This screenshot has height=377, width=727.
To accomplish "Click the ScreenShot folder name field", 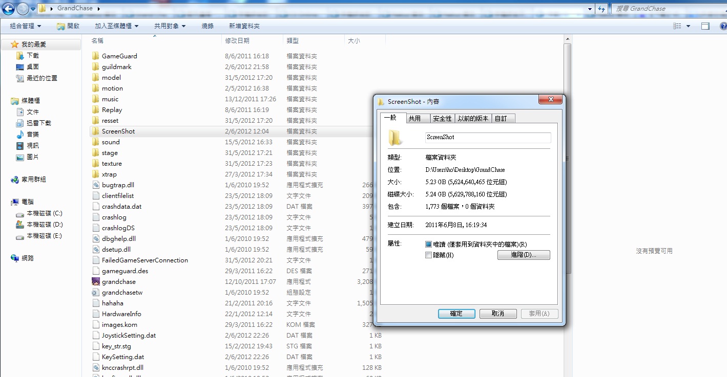I will (488, 138).
